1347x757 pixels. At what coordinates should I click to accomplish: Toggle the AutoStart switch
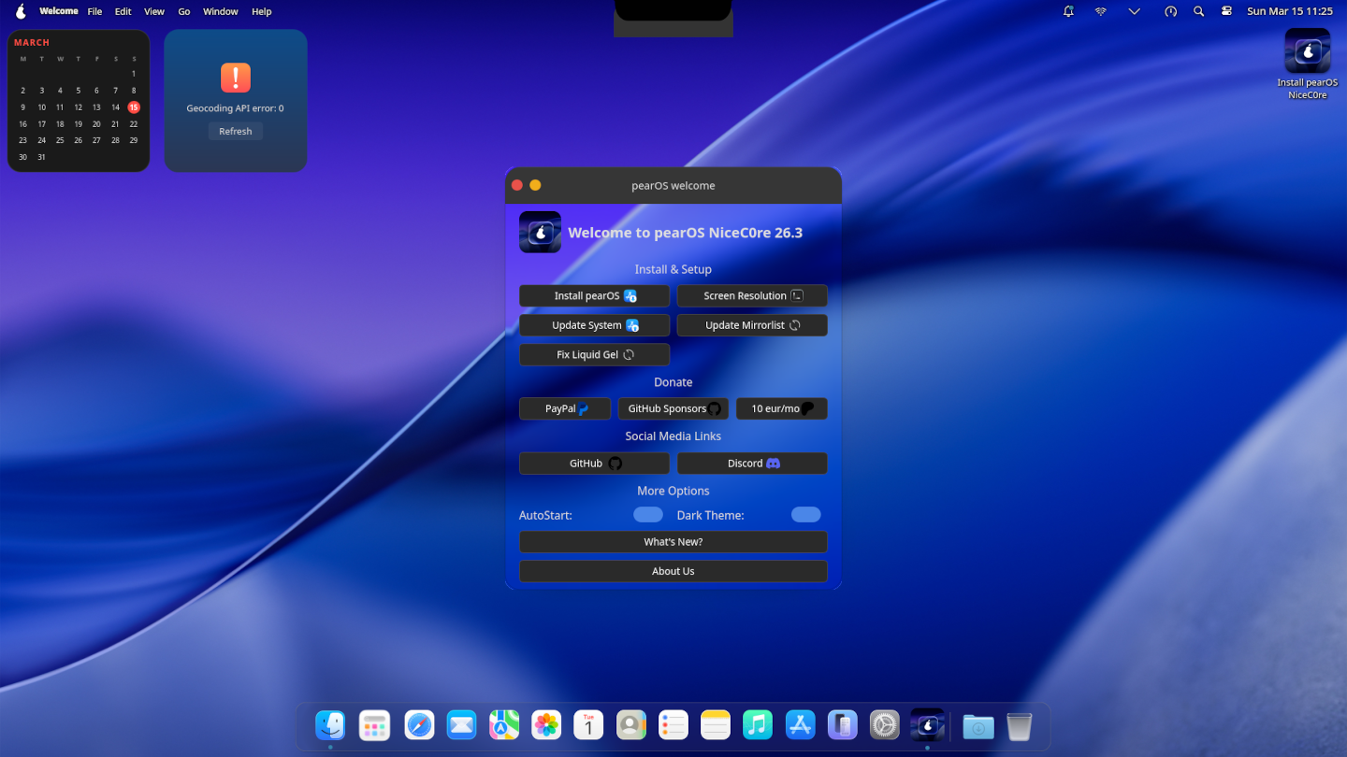(647, 515)
